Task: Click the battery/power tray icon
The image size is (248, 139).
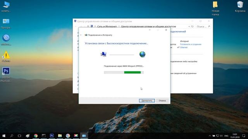Action: pos(214,136)
